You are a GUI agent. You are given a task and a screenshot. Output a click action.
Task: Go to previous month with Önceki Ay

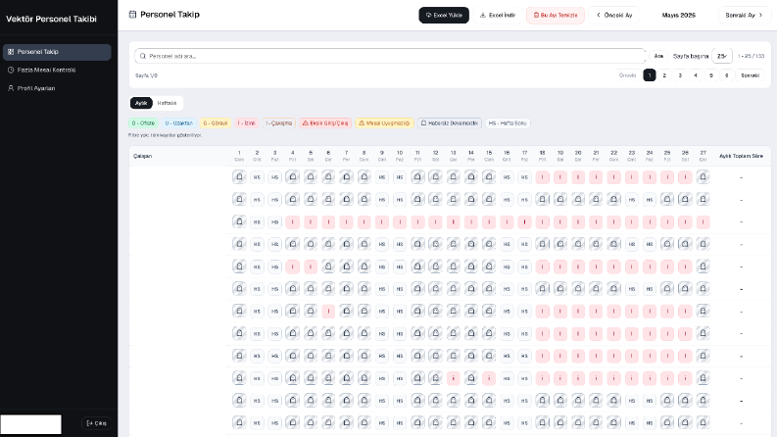(x=614, y=16)
